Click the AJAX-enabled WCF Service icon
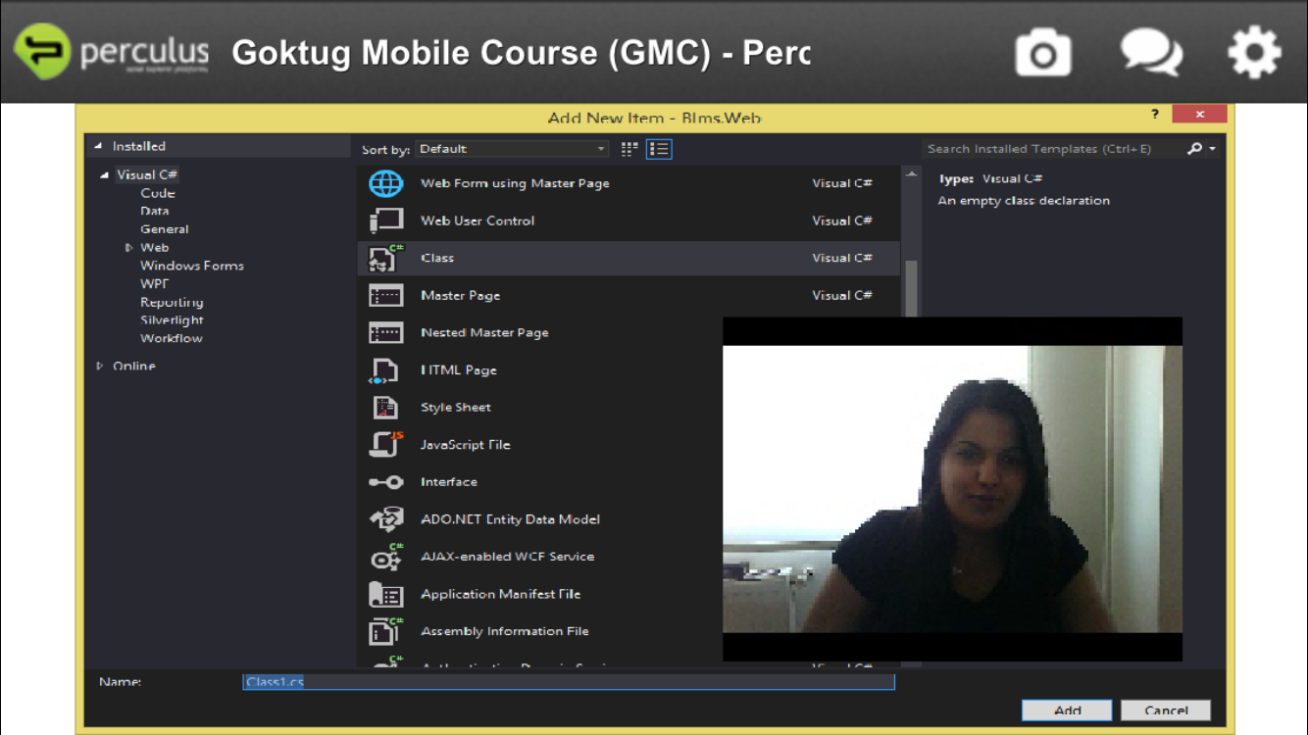 (x=386, y=557)
